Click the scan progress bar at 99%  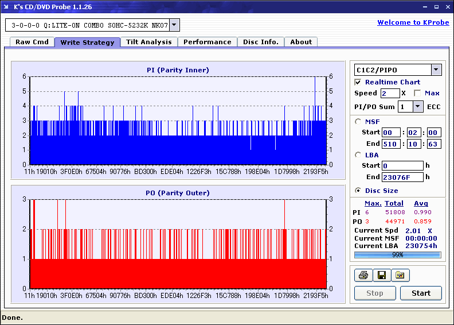(x=397, y=254)
